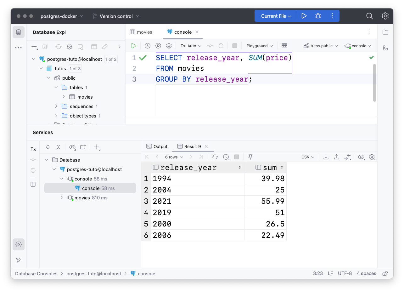Click the Current File run configuration button

(x=276, y=16)
